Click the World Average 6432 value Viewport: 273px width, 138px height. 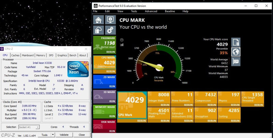(x=224, y=63)
